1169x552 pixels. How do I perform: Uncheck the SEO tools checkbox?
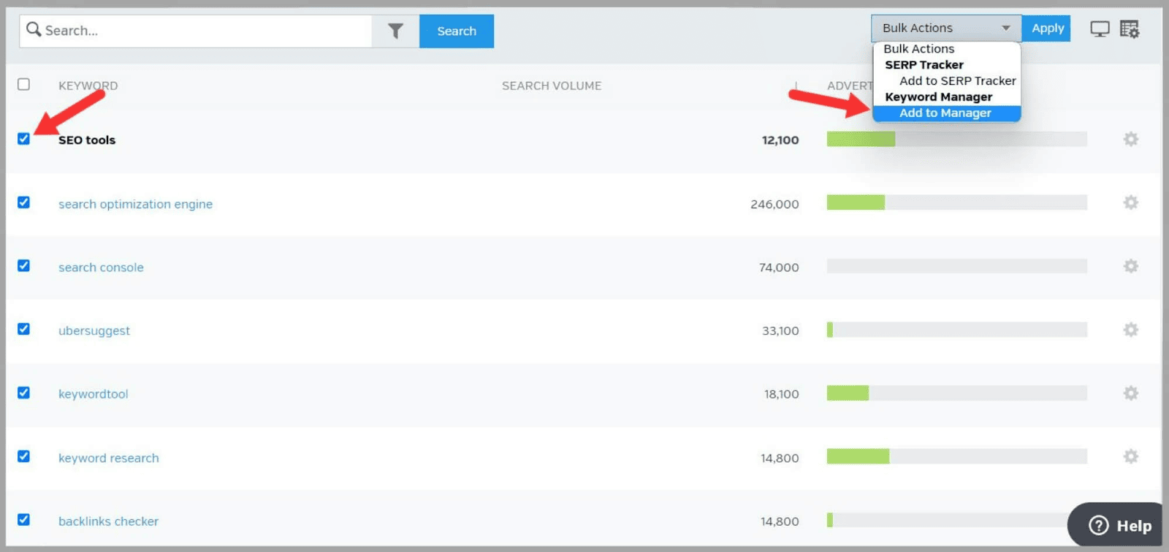(x=23, y=139)
